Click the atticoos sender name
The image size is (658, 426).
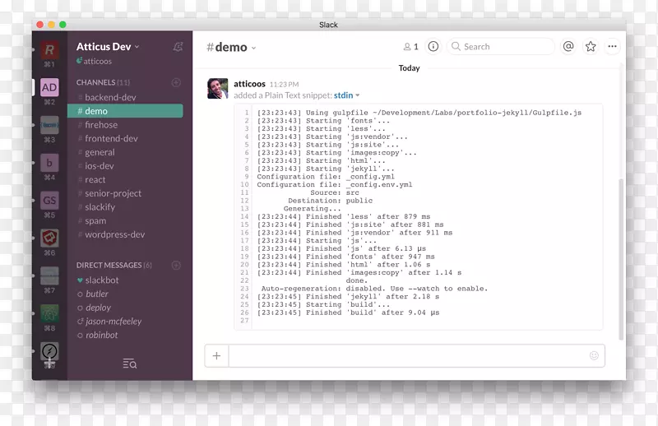tap(249, 84)
